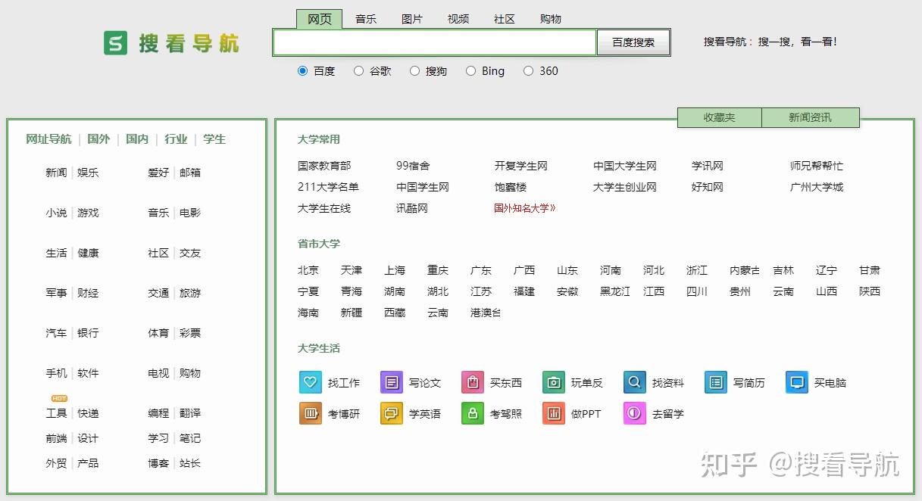Open the 学讯网 link
Viewport: 922px width, 501px height.
click(708, 166)
